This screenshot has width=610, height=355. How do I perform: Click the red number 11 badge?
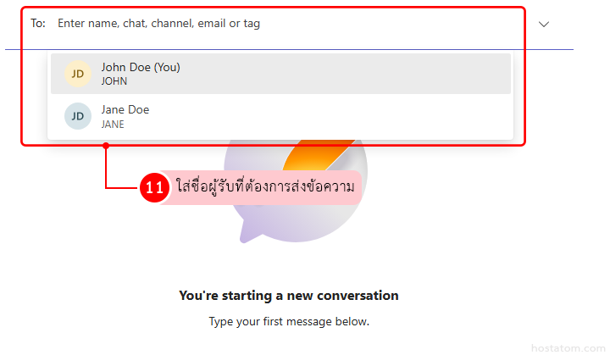coord(154,188)
